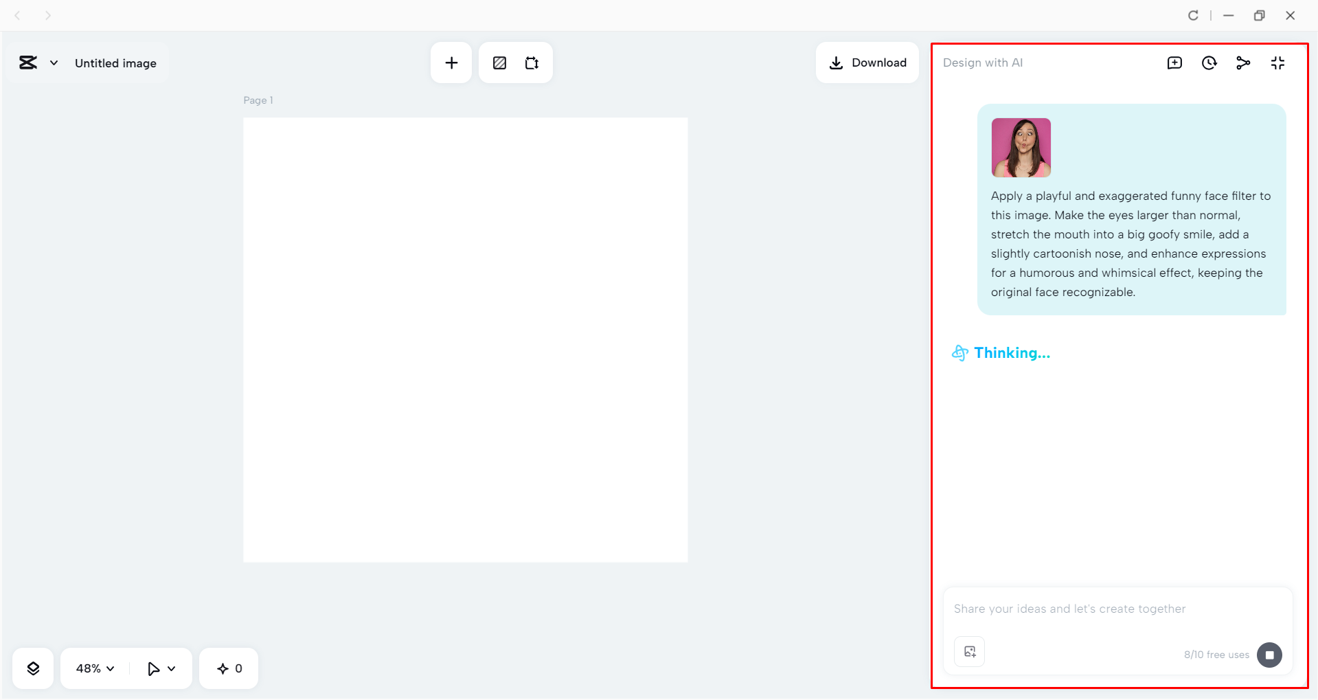This screenshot has width=1318, height=700.
Task: Open the zoom level dropdown showing 48%
Action: pyautogui.click(x=93, y=668)
